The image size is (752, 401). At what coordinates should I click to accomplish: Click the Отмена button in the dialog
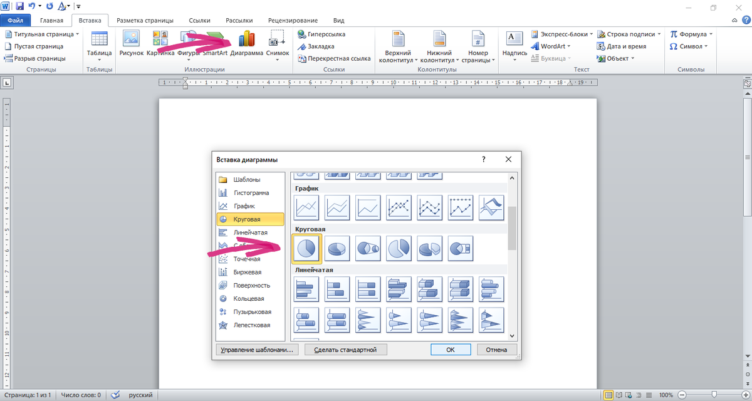click(x=497, y=350)
